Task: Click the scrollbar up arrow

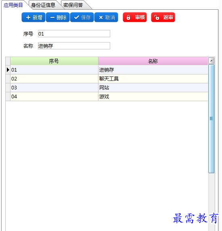Action: 212,61
